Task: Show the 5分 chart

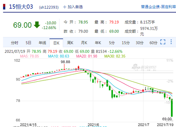Action: click(112, 43)
